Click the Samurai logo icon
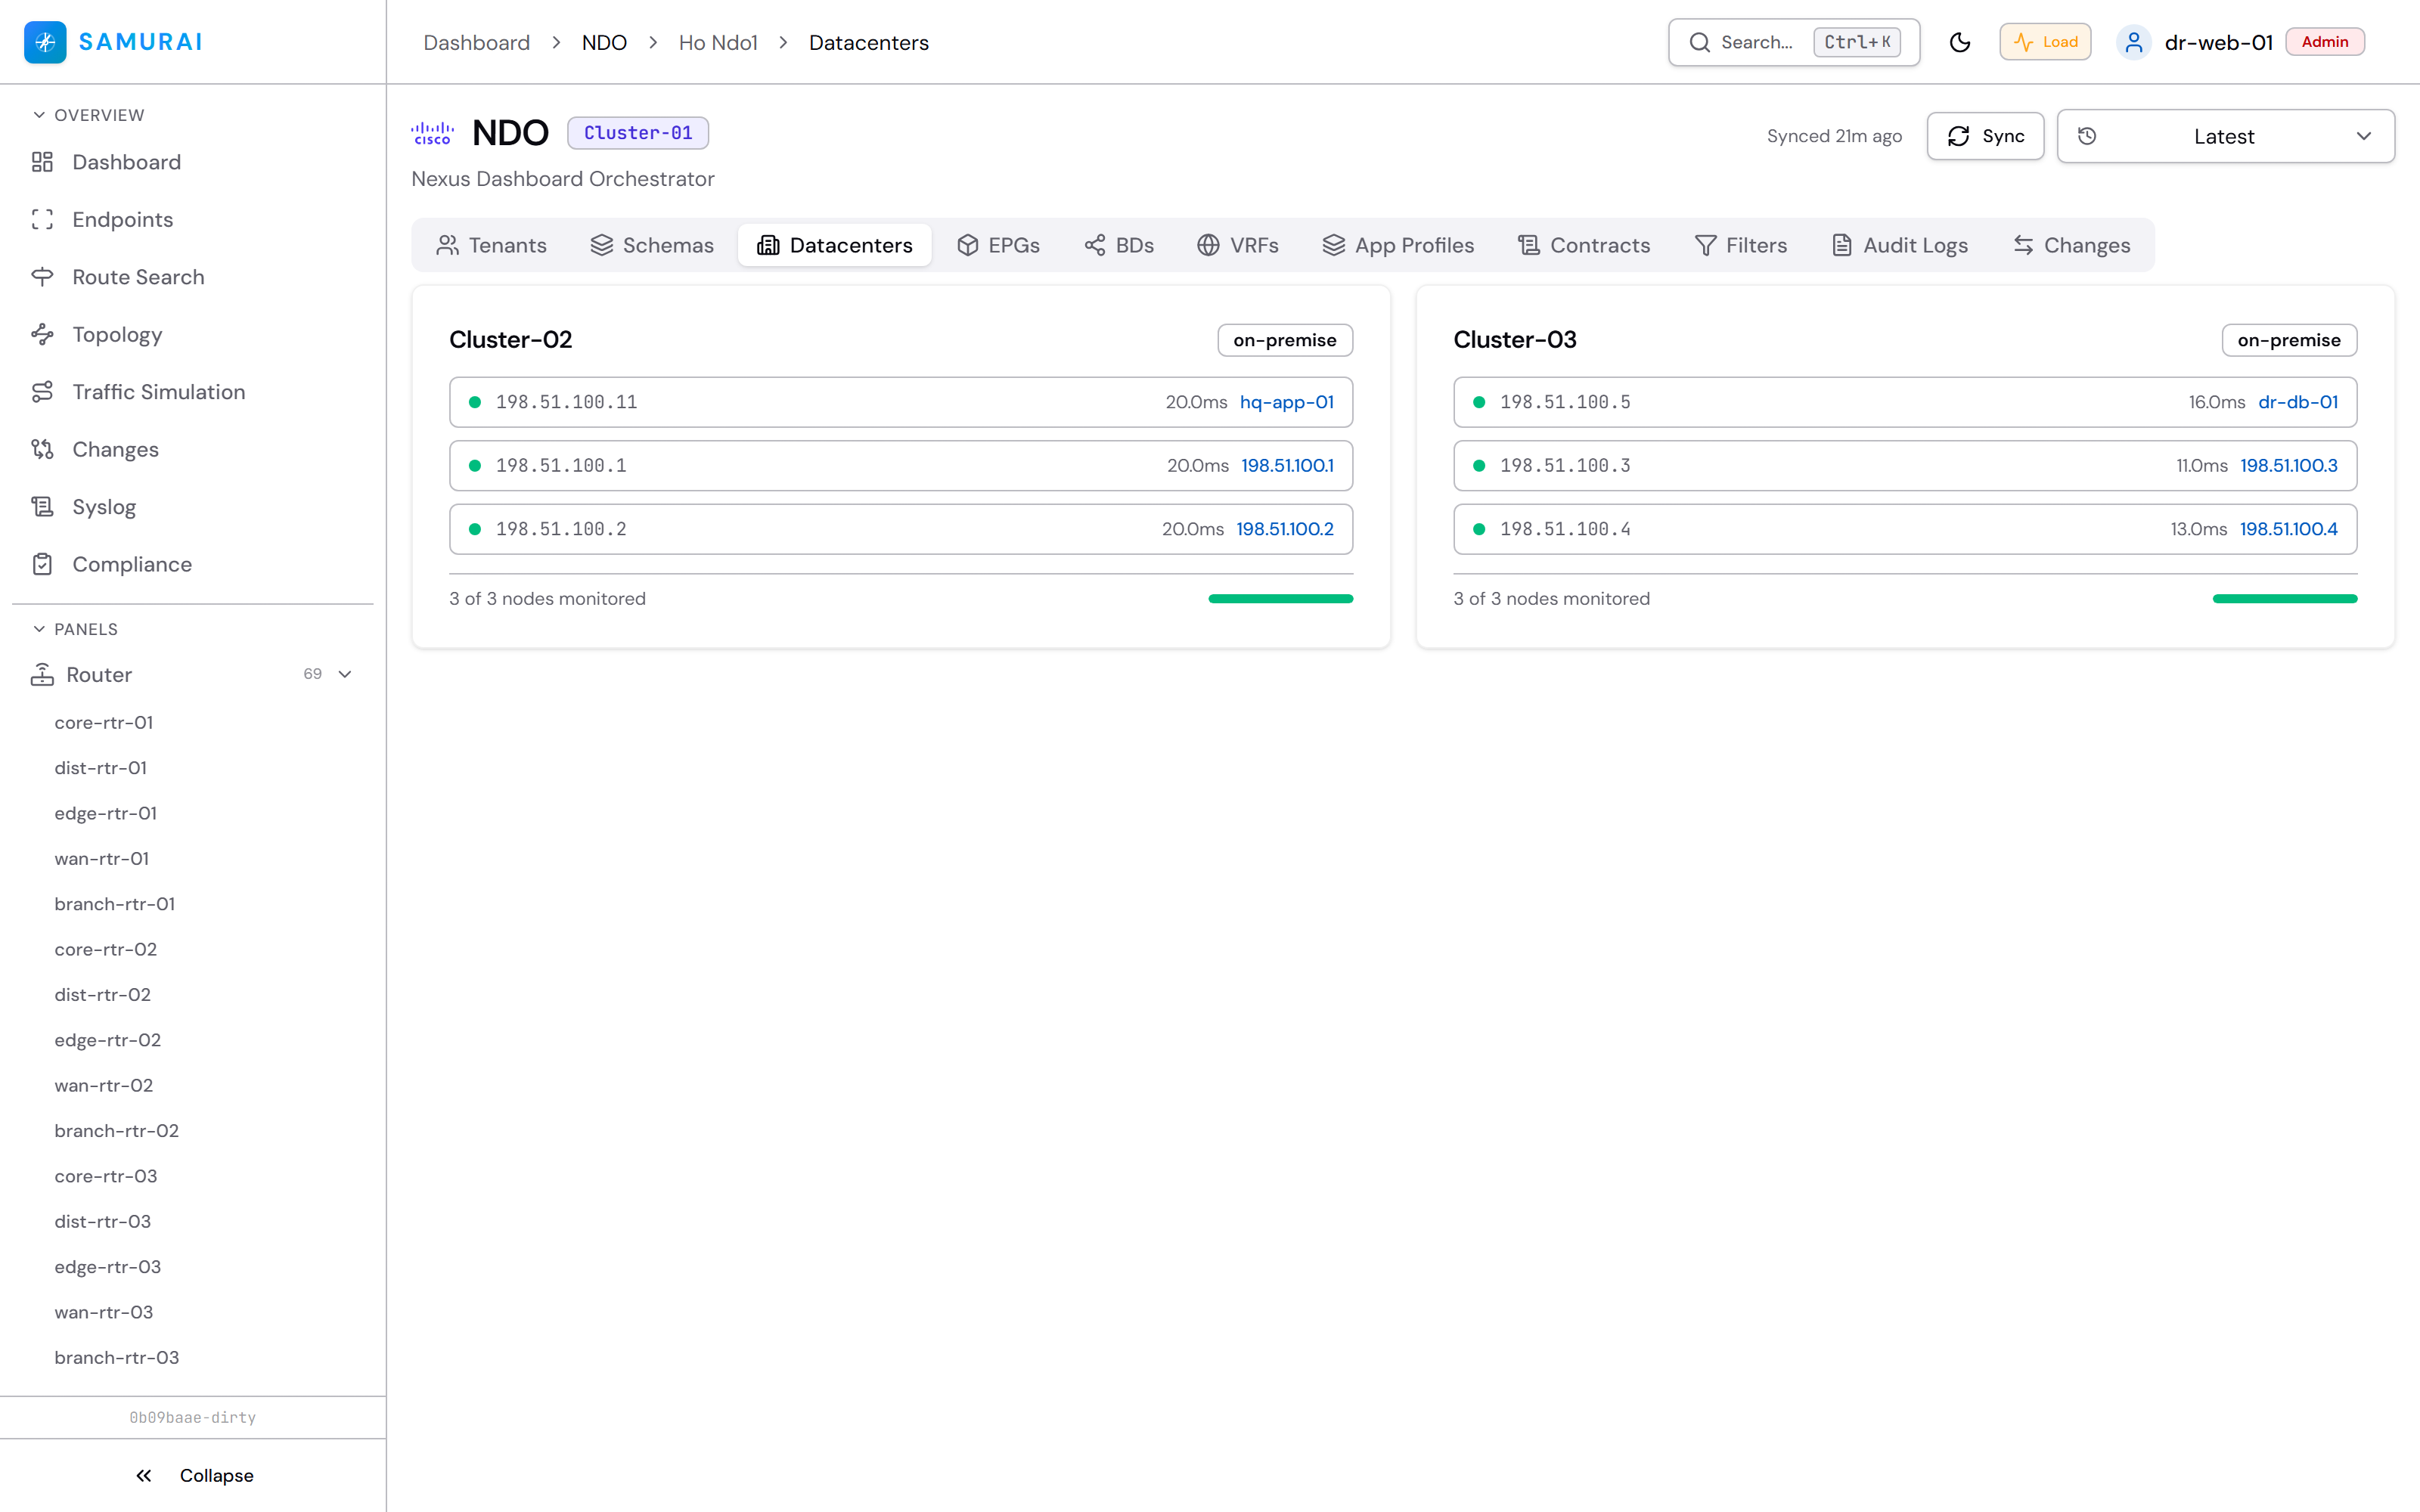 coord(45,42)
